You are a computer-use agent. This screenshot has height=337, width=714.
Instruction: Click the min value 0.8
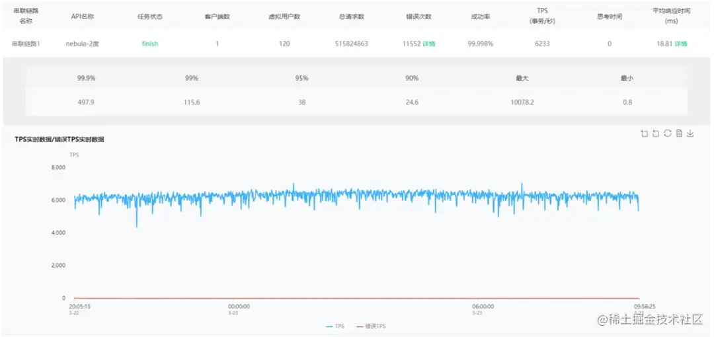(627, 102)
